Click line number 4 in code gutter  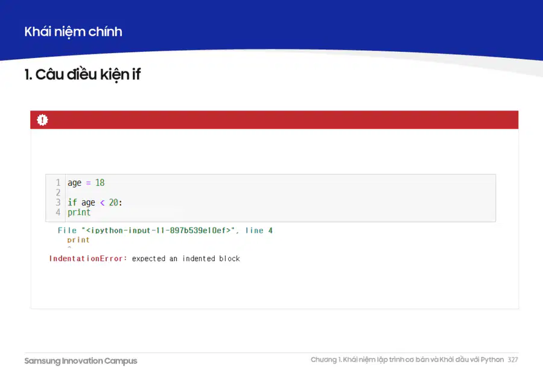click(58, 212)
